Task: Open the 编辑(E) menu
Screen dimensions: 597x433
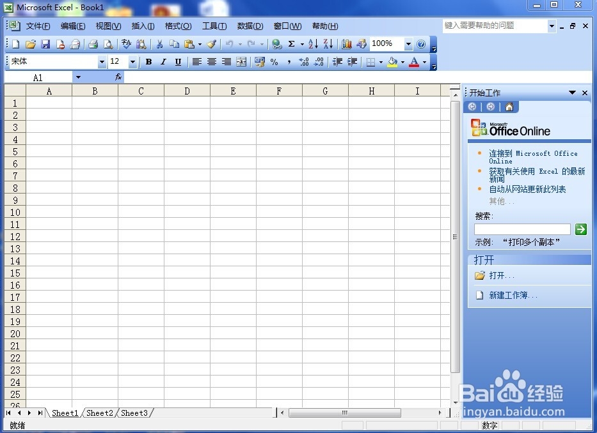Action: pos(73,26)
